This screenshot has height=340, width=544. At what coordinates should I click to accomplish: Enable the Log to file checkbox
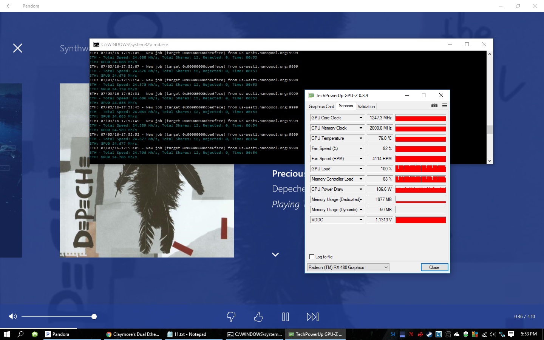tap(312, 257)
